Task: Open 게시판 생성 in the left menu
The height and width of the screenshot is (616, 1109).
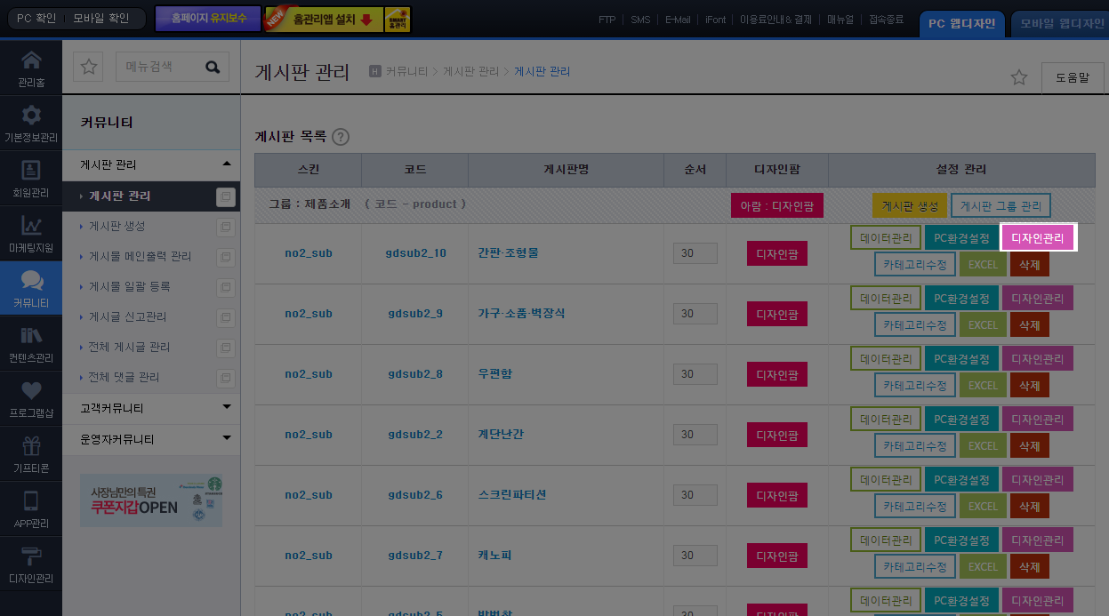Action: pyautogui.click(x=117, y=226)
